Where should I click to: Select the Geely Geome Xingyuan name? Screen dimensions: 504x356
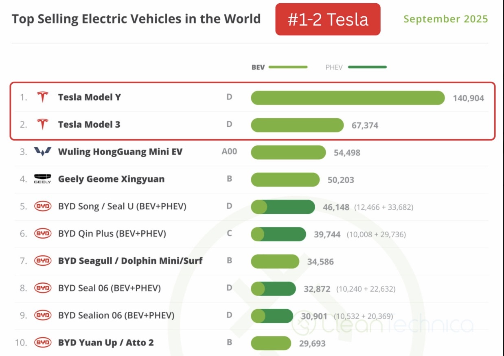(111, 179)
